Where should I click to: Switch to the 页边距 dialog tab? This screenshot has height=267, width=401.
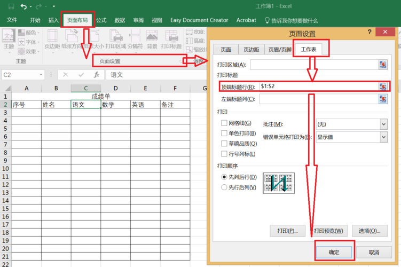(x=251, y=50)
